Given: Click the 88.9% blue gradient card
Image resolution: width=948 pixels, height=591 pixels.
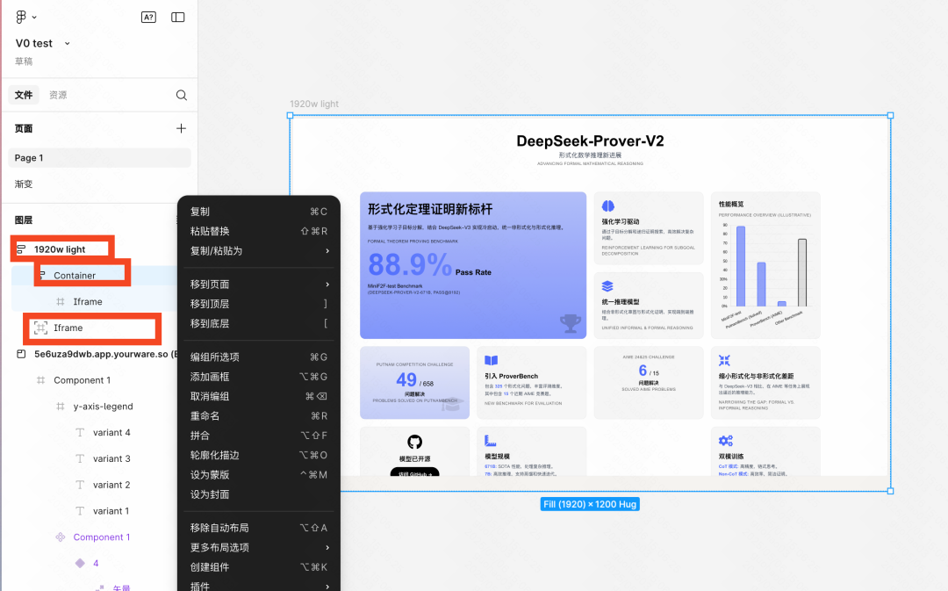Looking at the screenshot, I should click(x=473, y=265).
